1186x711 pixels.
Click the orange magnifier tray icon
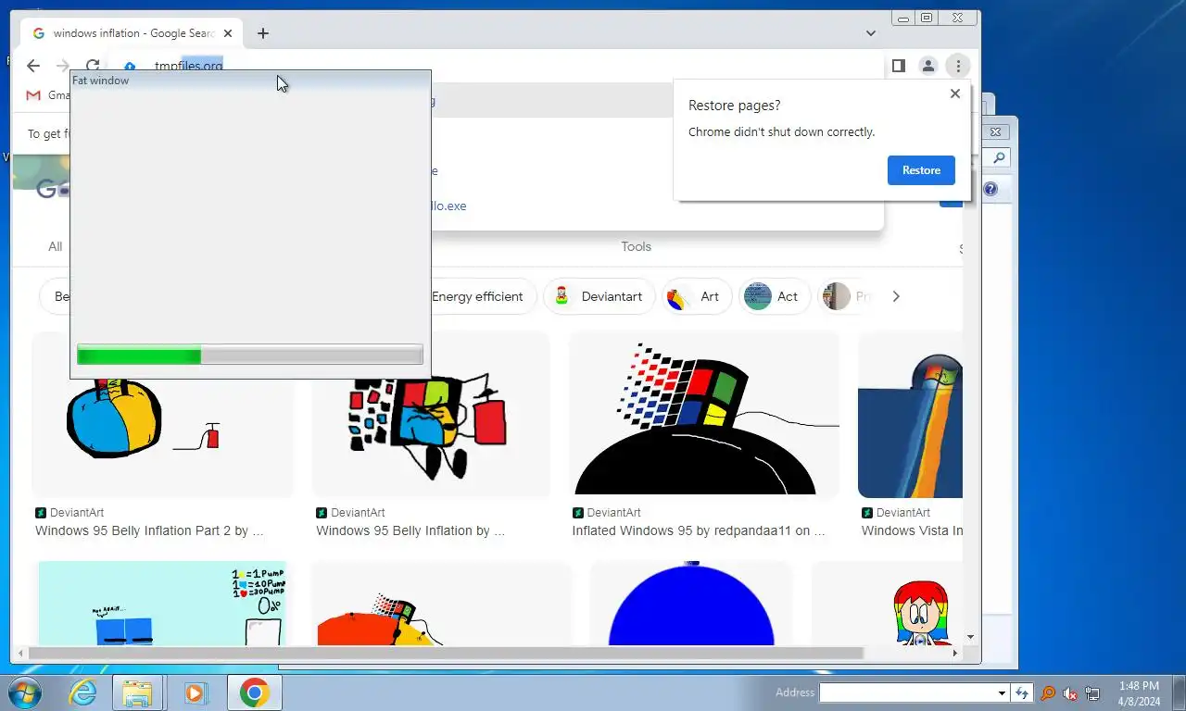coord(1048,692)
